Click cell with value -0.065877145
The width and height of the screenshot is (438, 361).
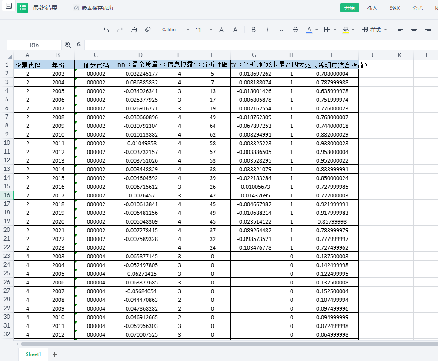pyautogui.click(x=140, y=256)
